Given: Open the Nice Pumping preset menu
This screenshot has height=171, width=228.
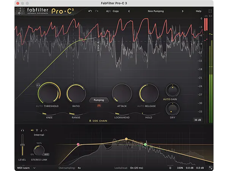Looking at the screenshot, I should coord(155,11).
